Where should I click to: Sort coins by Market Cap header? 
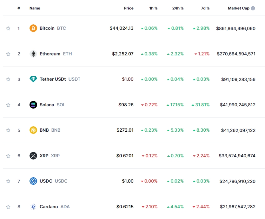[x=238, y=8]
